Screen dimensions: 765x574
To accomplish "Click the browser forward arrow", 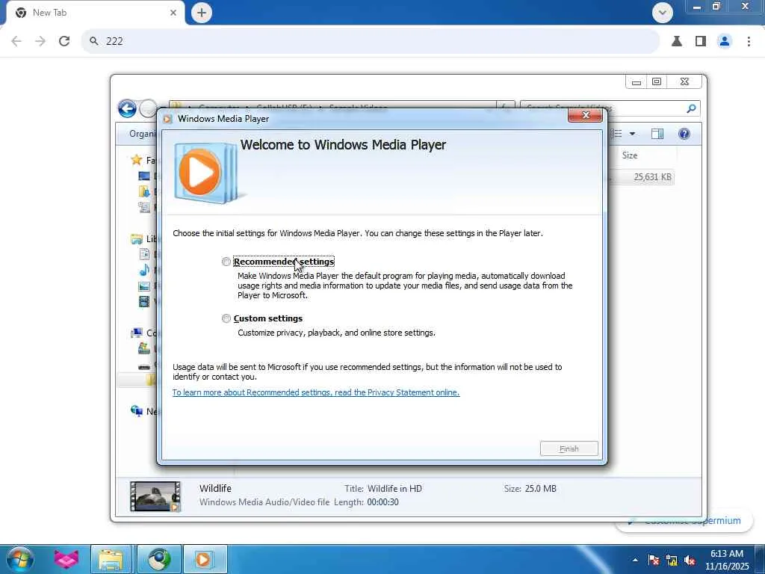I will pos(40,41).
